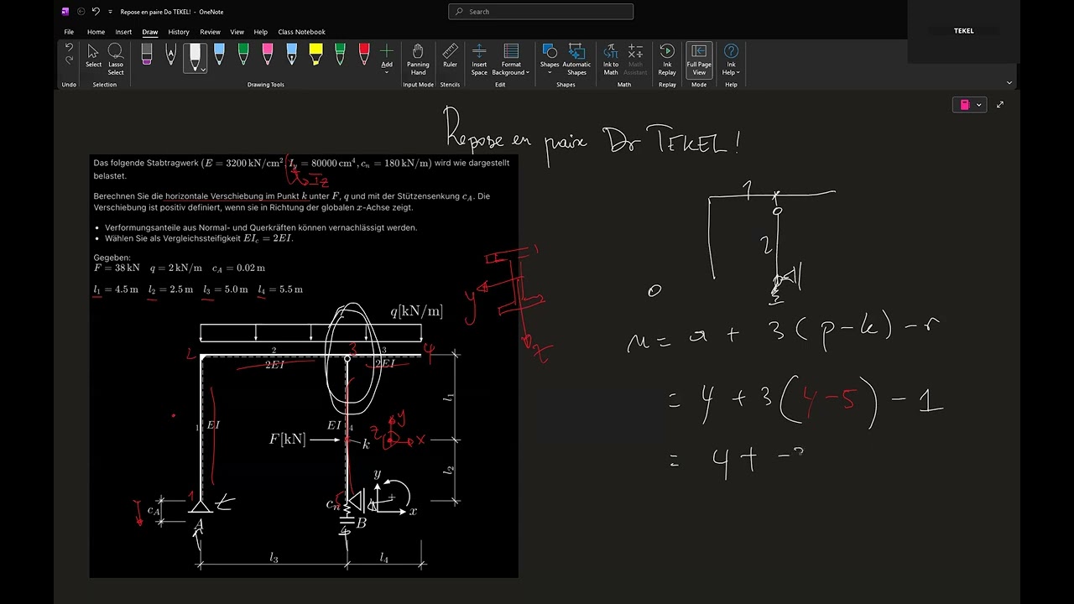Open the Customize Quick Access Toolbar dropdown
1074x604 pixels.
(x=110, y=12)
